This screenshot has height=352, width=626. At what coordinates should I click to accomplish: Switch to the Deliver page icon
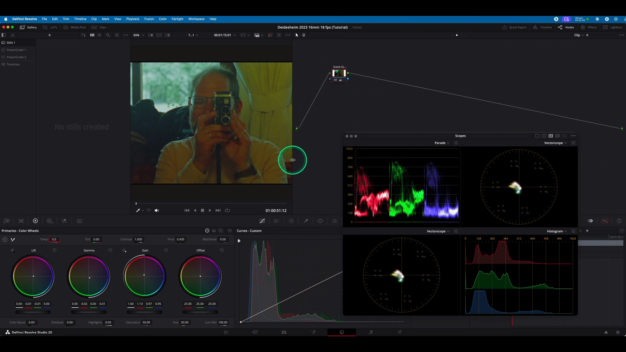click(x=399, y=332)
